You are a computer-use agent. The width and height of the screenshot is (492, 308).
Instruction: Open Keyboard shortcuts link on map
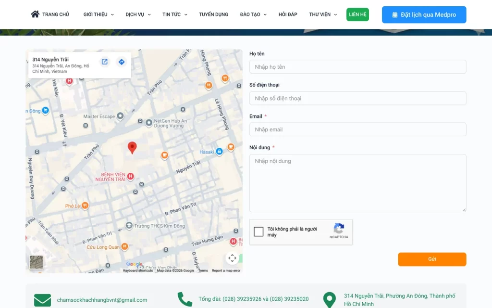point(138,270)
